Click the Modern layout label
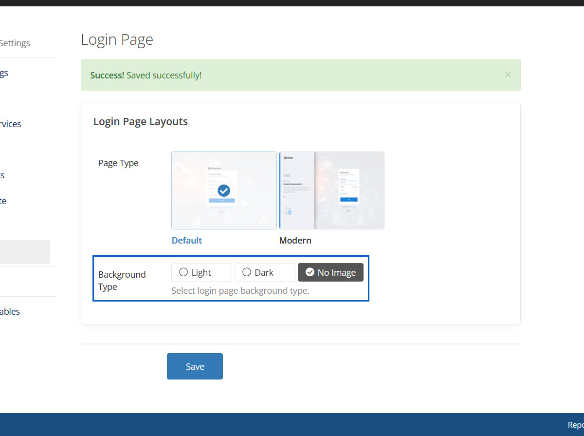The image size is (584, 436). click(295, 240)
